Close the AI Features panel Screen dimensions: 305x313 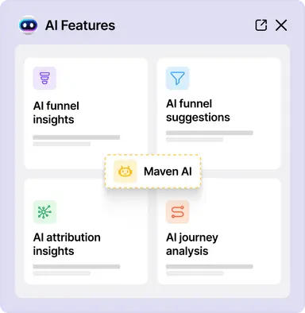281,25
